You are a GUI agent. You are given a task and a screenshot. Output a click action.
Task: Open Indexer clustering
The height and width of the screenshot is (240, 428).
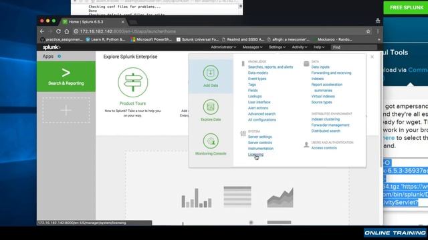point(326,119)
